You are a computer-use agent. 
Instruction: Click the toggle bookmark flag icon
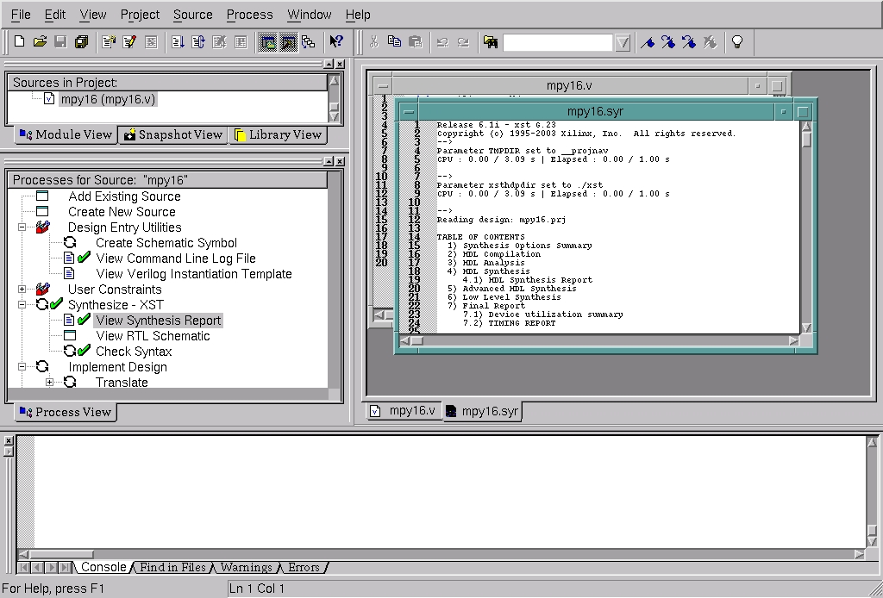click(x=647, y=41)
